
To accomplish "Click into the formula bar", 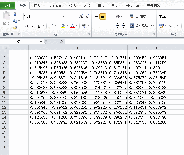I will 124,42.
